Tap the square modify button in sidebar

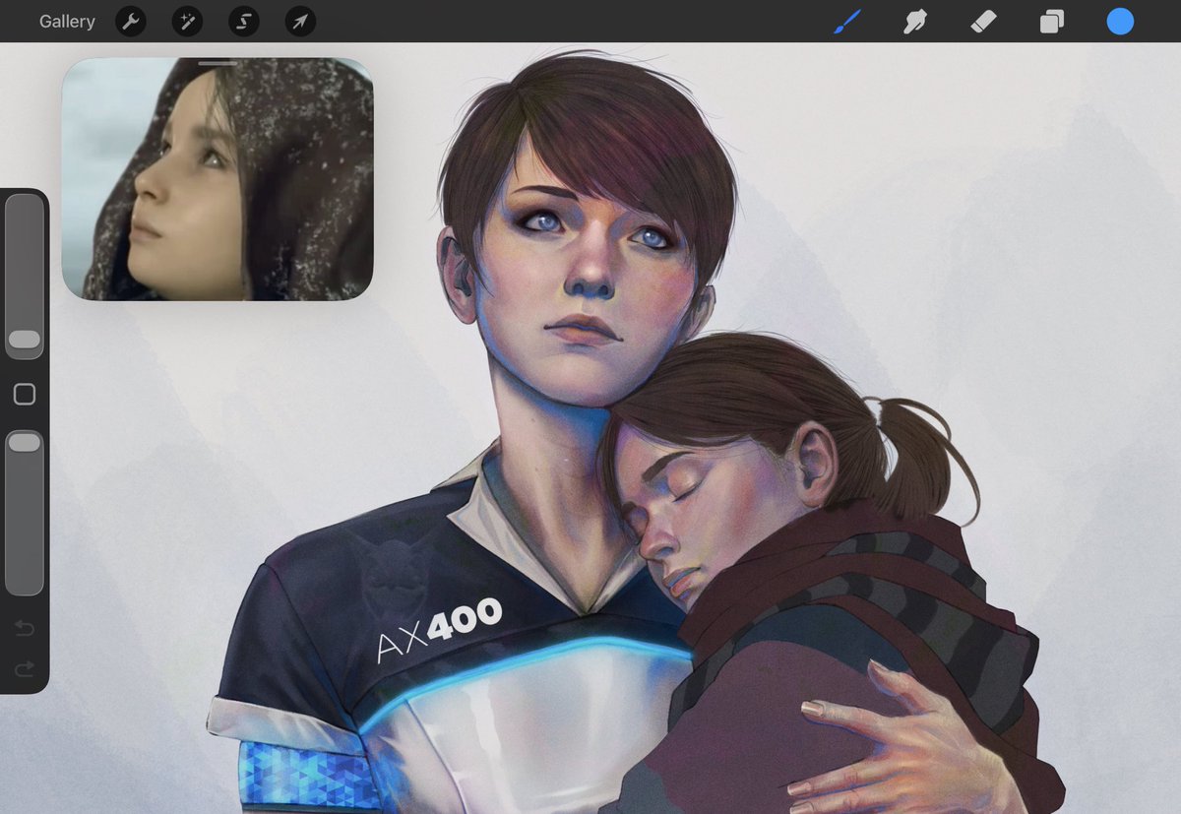pyautogui.click(x=25, y=395)
